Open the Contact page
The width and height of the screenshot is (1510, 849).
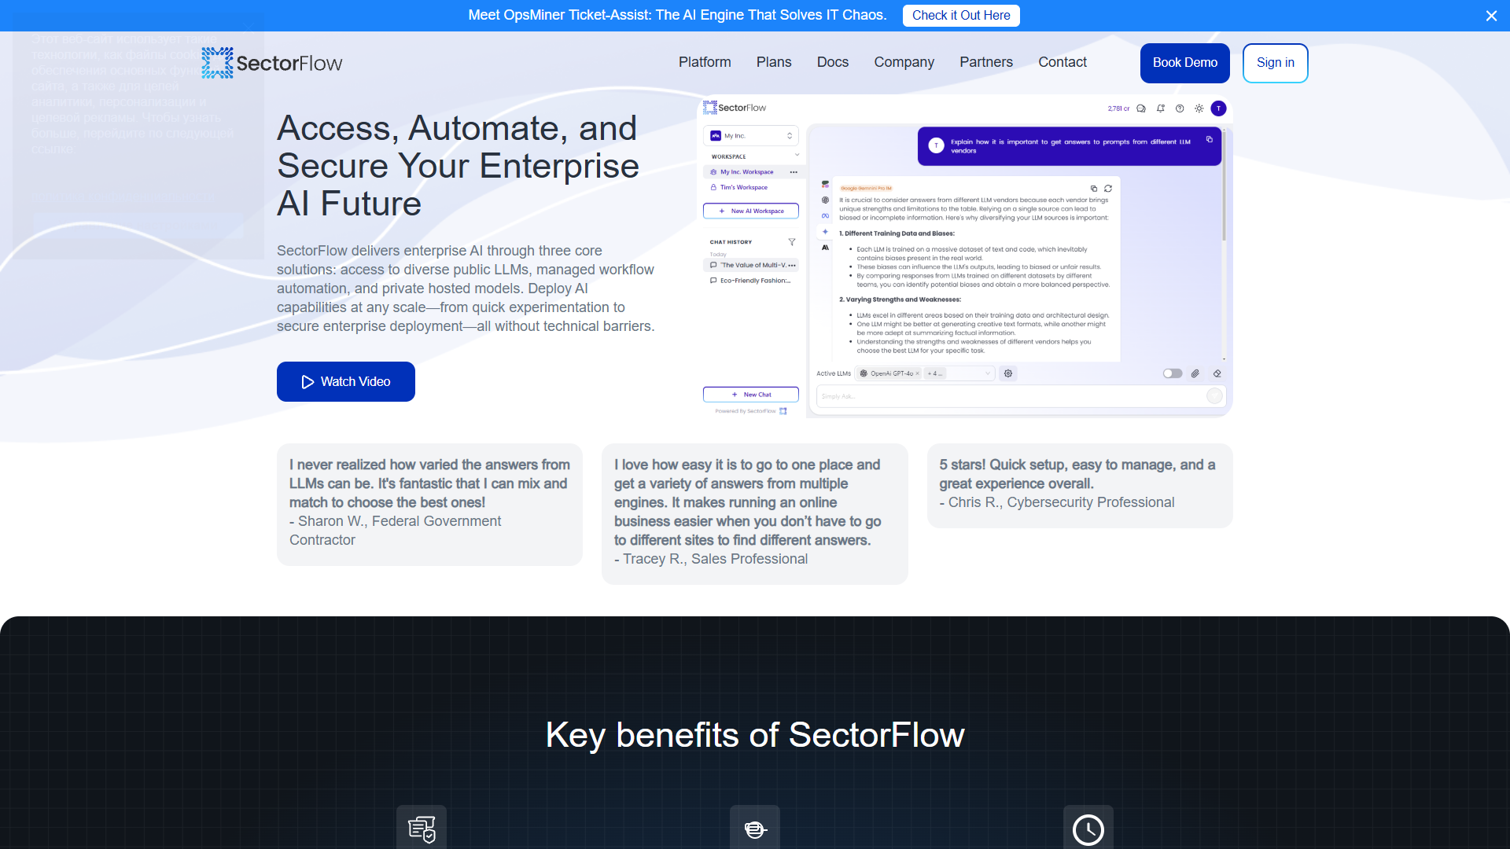(1063, 62)
